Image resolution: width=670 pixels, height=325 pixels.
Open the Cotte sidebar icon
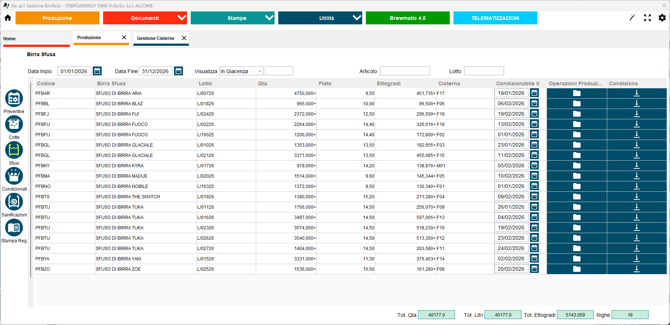pos(14,124)
